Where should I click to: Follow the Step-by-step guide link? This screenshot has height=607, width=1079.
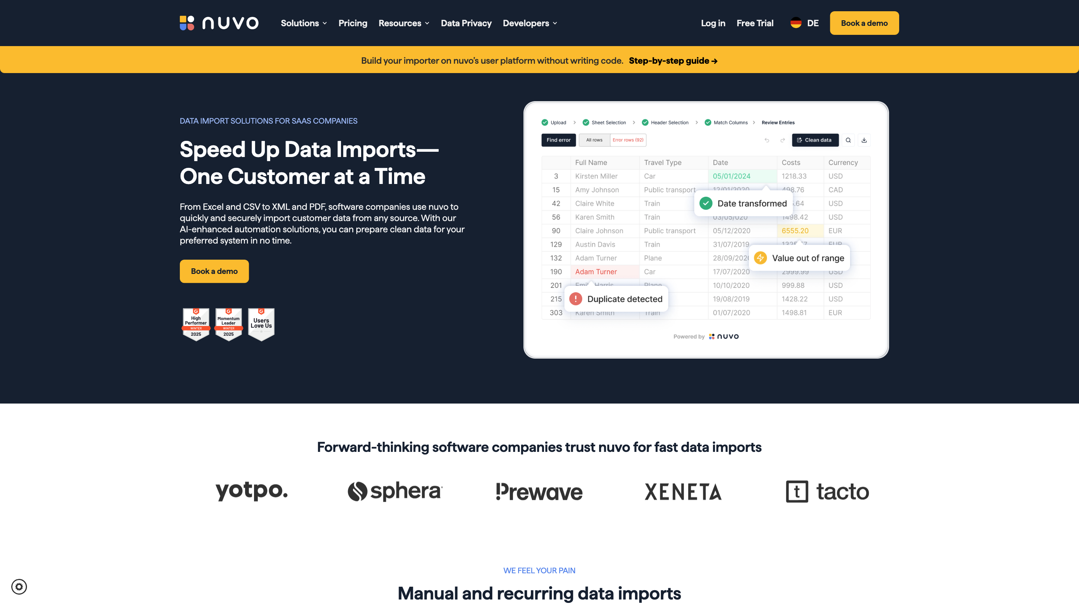click(x=673, y=61)
